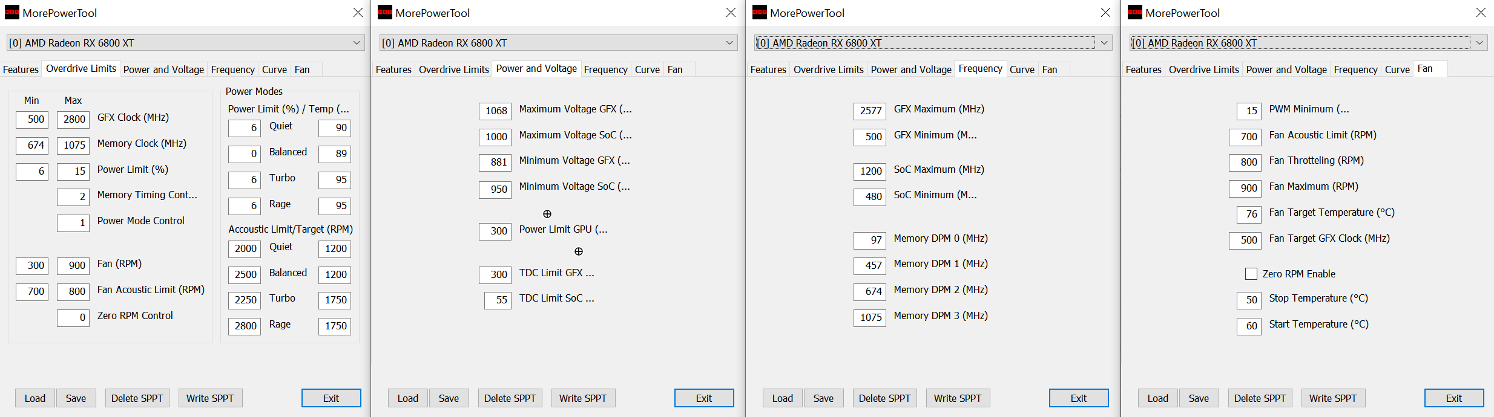1494x417 pixels.
Task: Click Memory DPM 0 field 97
Action: (870, 241)
